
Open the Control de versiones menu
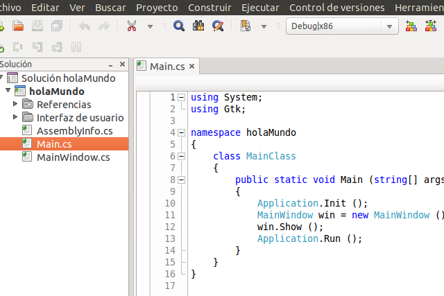337,8
